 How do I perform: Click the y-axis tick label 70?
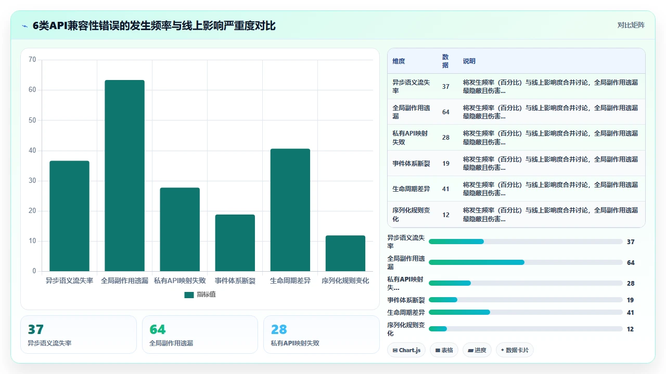click(x=32, y=60)
